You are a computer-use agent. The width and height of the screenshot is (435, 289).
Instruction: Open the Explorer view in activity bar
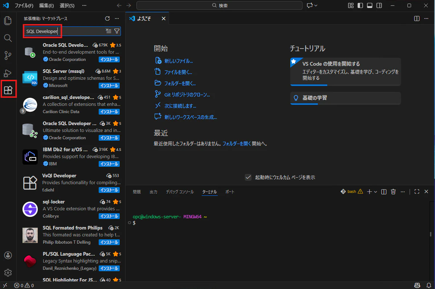(8, 21)
